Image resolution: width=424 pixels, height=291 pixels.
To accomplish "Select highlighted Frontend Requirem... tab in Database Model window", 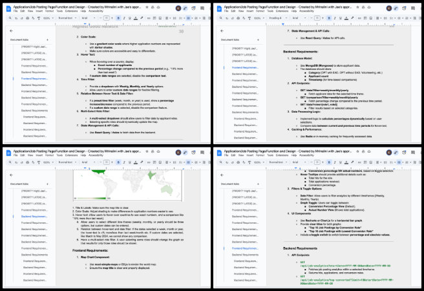I will coord(245,67).
